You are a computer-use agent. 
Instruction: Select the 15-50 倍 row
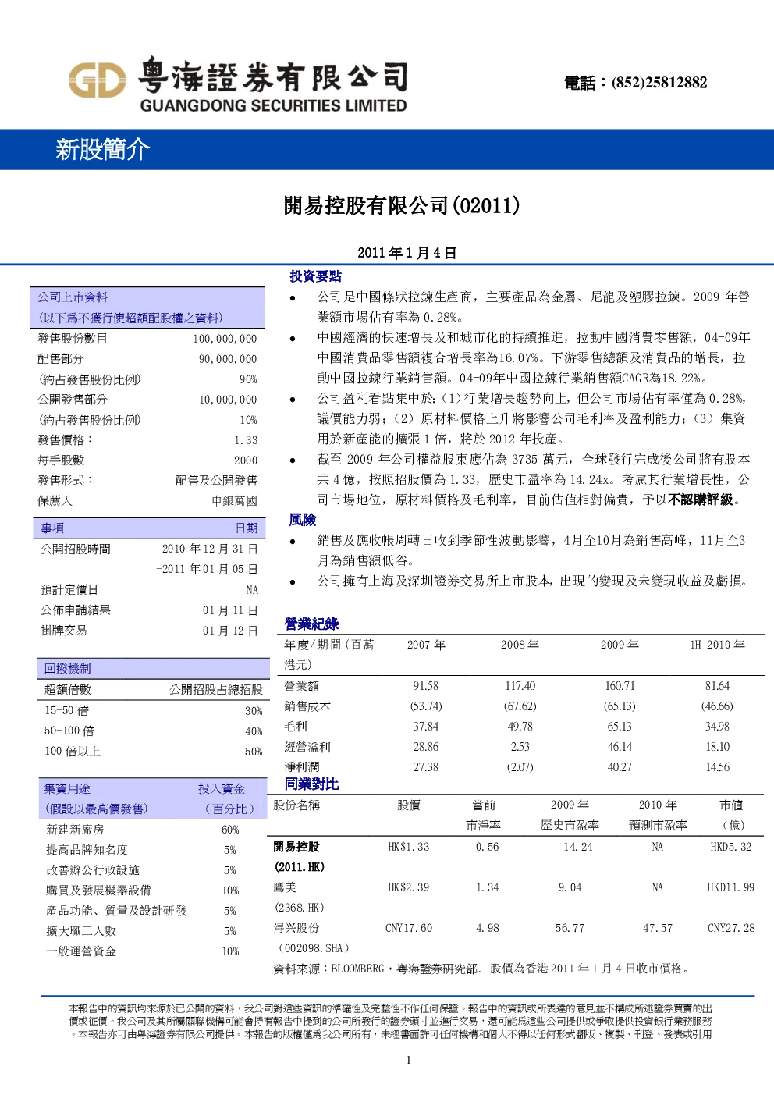[x=153, y=711]
